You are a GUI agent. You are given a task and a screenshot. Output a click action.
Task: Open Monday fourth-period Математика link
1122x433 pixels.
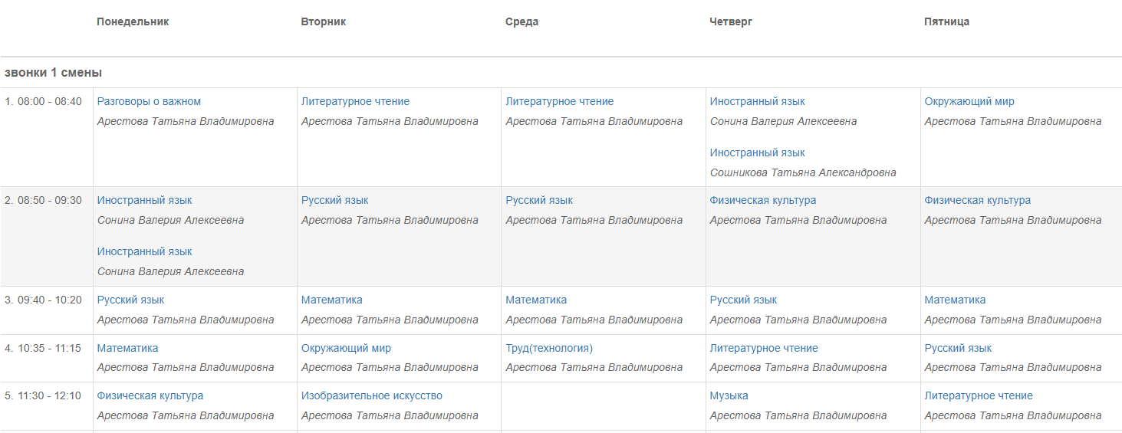coord(127,348)
